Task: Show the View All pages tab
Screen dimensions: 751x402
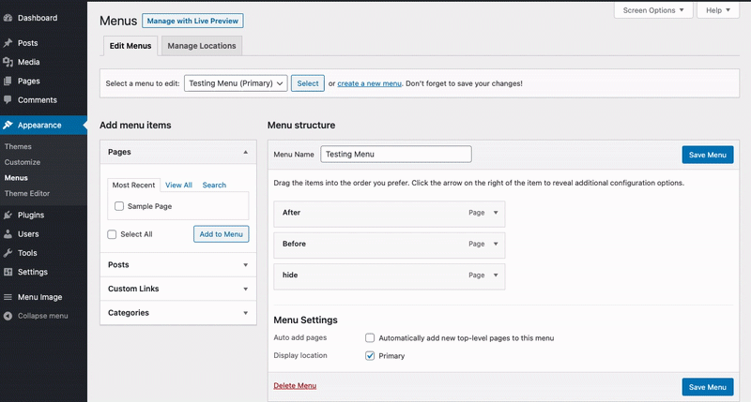Action: coord(178,185)
